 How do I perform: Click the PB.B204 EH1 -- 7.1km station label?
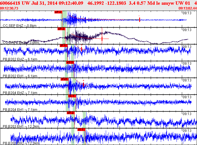click(20, 110)
